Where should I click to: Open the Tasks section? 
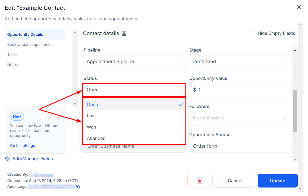coord(13,55)
